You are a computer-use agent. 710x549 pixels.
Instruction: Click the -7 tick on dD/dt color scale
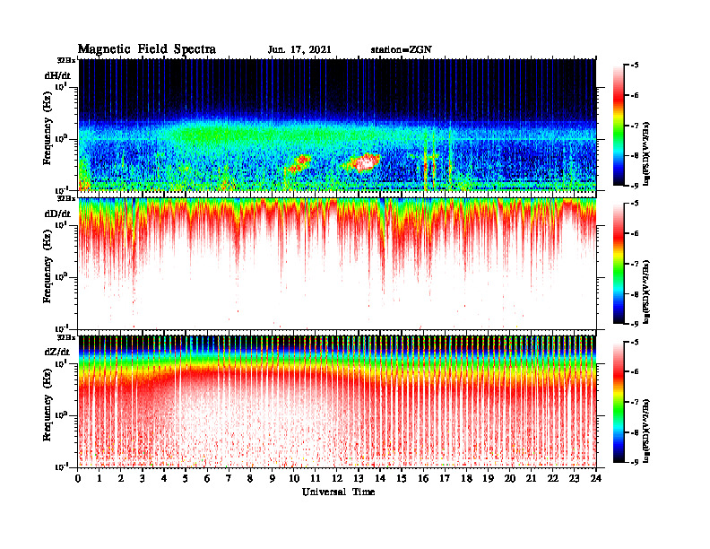pos(634,264)
